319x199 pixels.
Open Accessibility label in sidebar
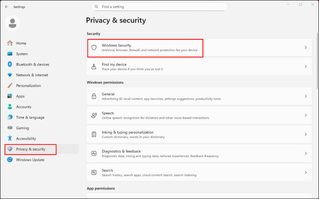26,139
